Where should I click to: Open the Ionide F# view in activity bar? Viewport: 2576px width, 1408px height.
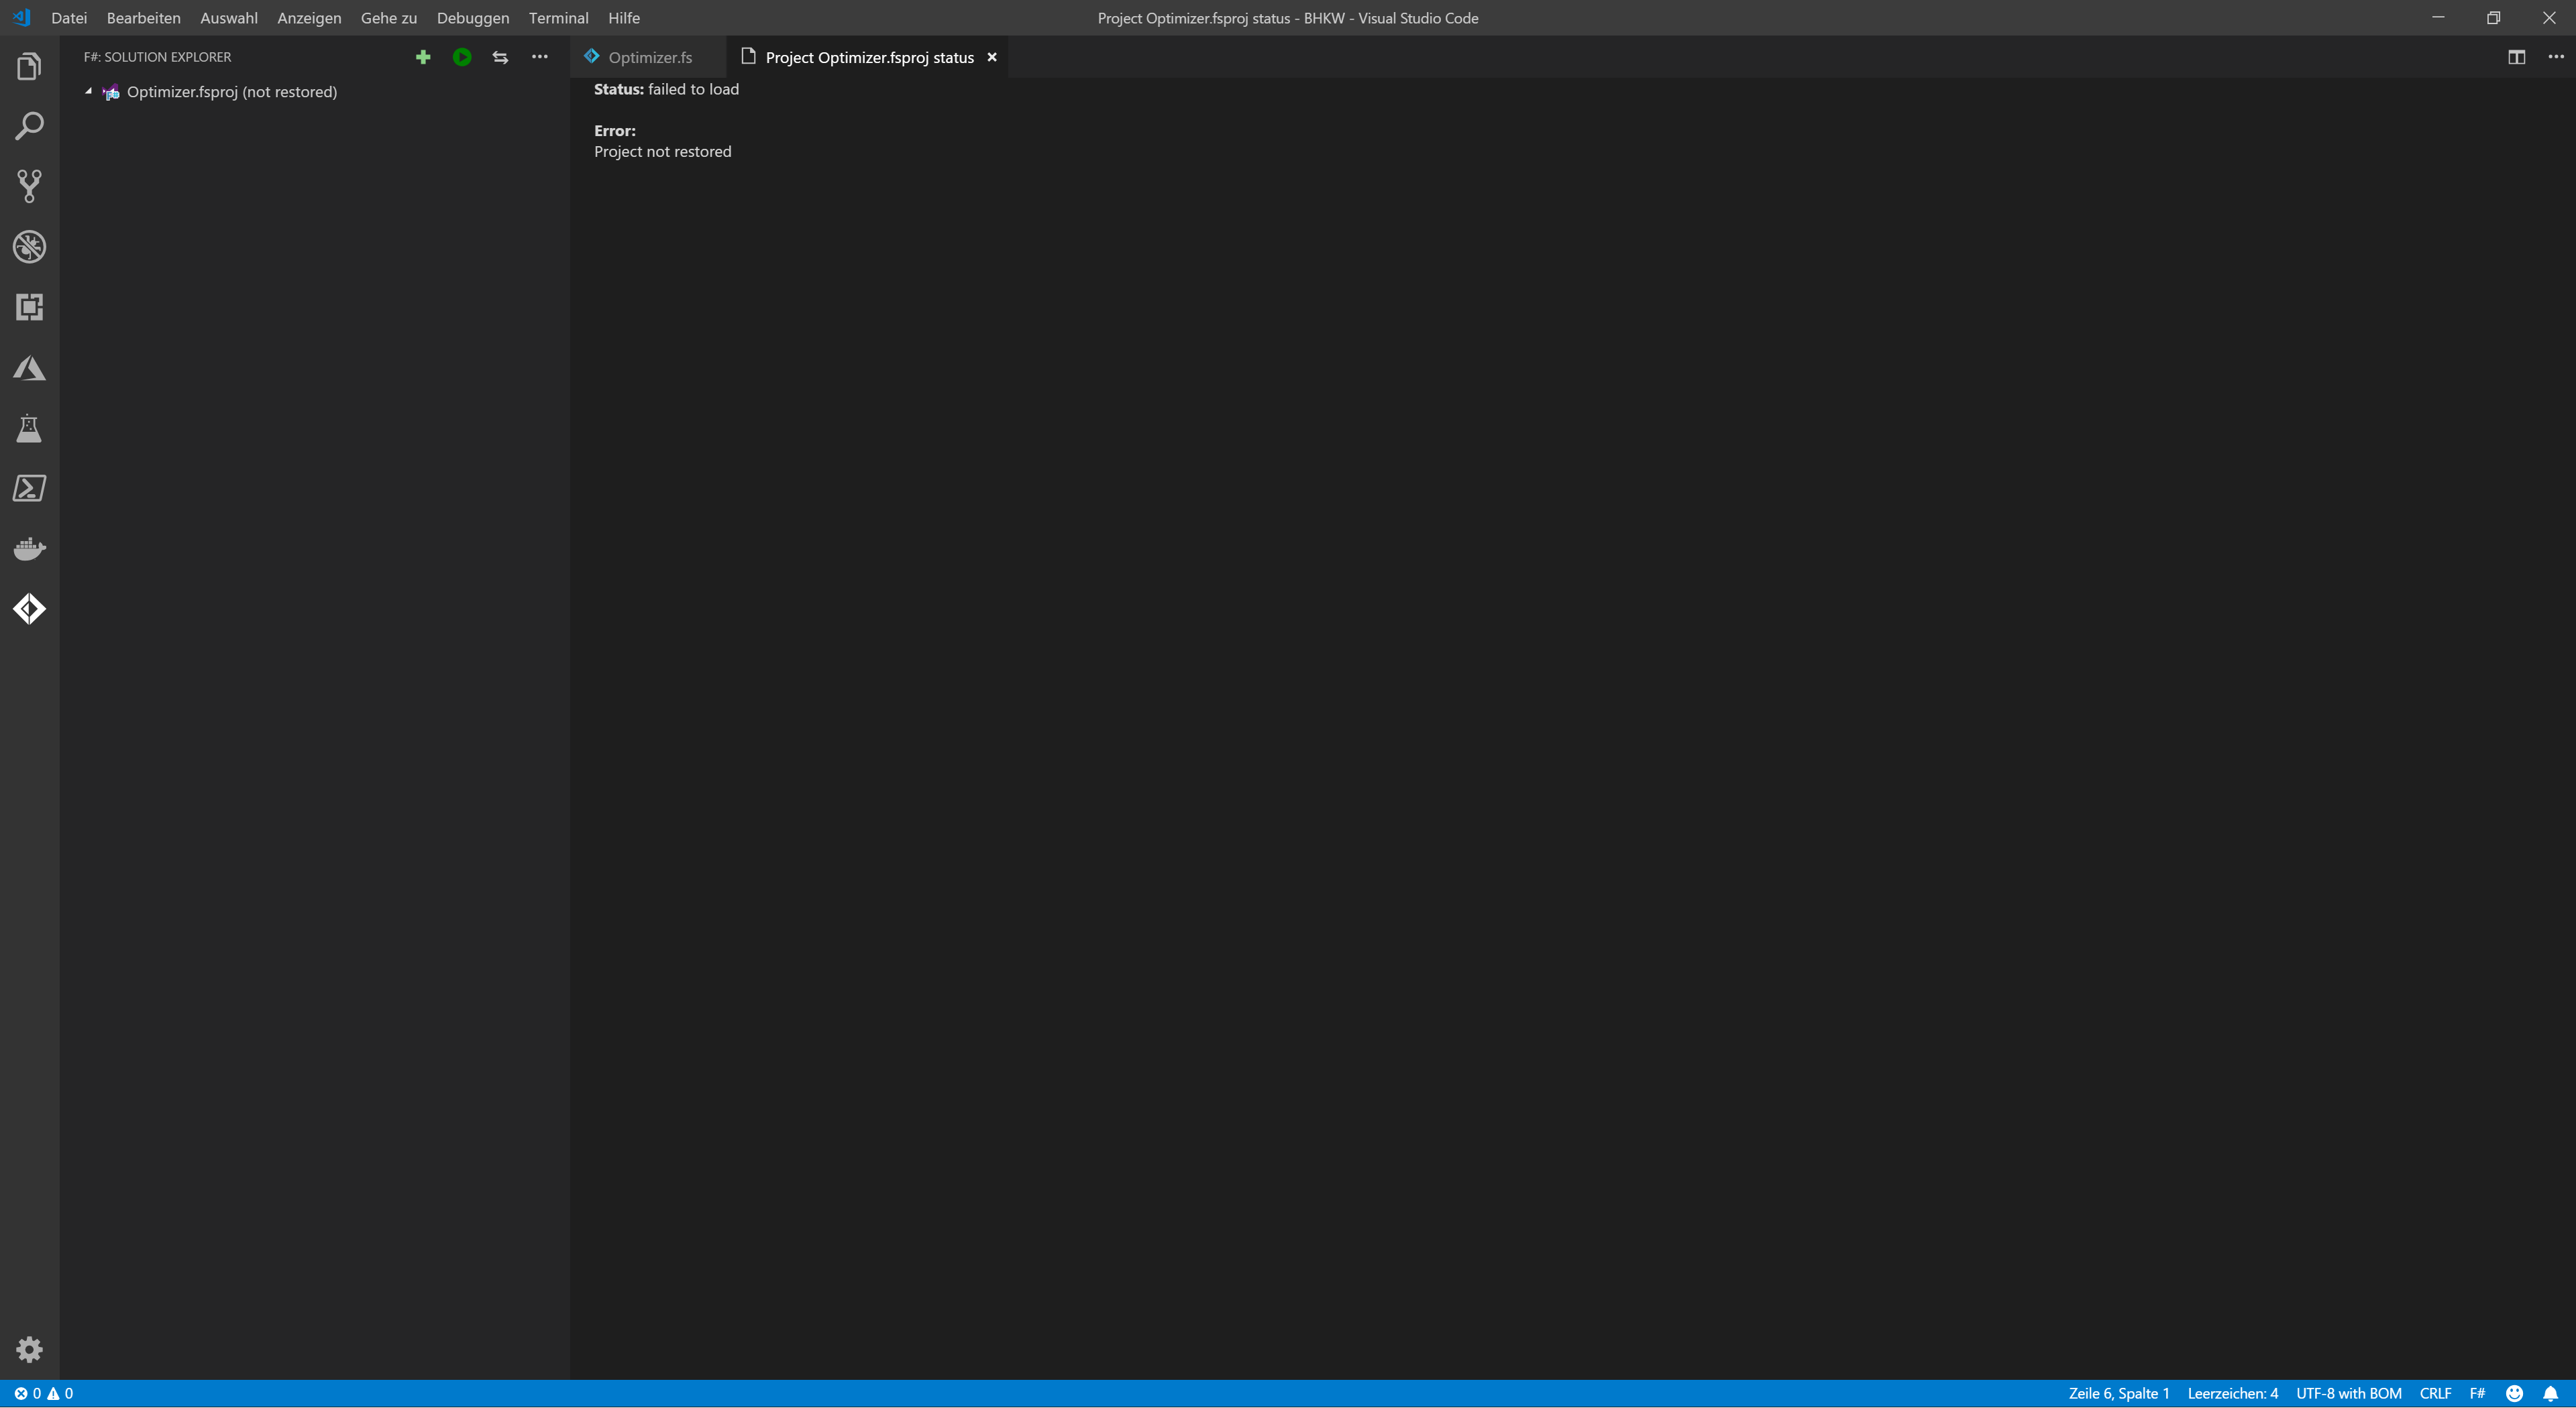coord(29,607)
